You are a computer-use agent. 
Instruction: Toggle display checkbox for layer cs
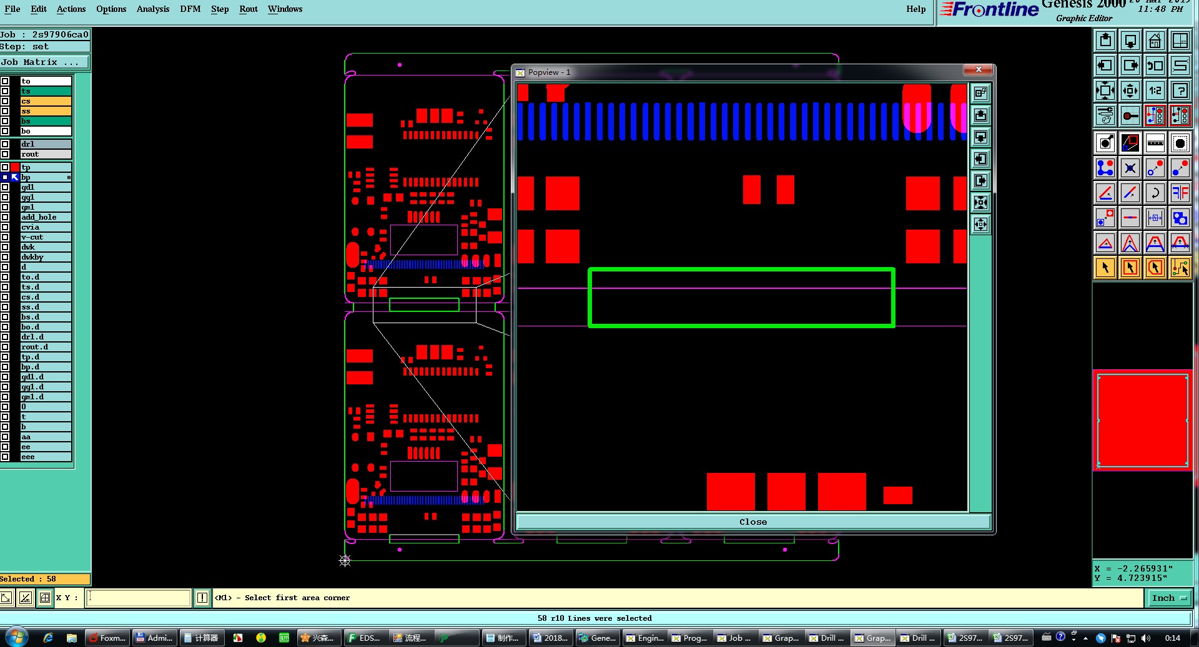5,101
